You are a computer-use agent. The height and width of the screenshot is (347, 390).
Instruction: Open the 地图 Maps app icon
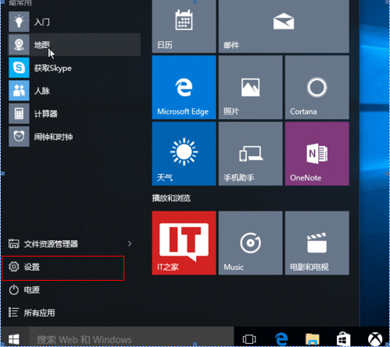[19, 44]
